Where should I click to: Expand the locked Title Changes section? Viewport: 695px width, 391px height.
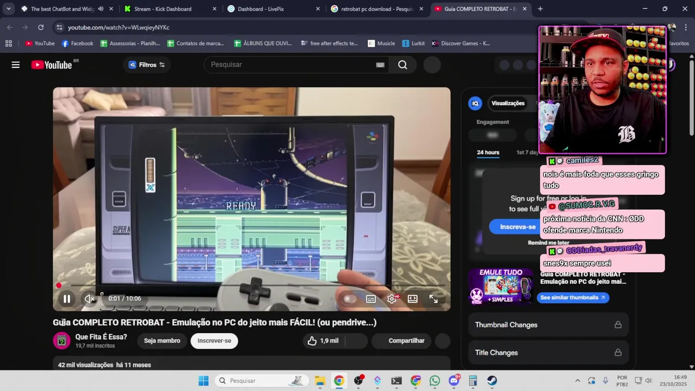[548, 352]
